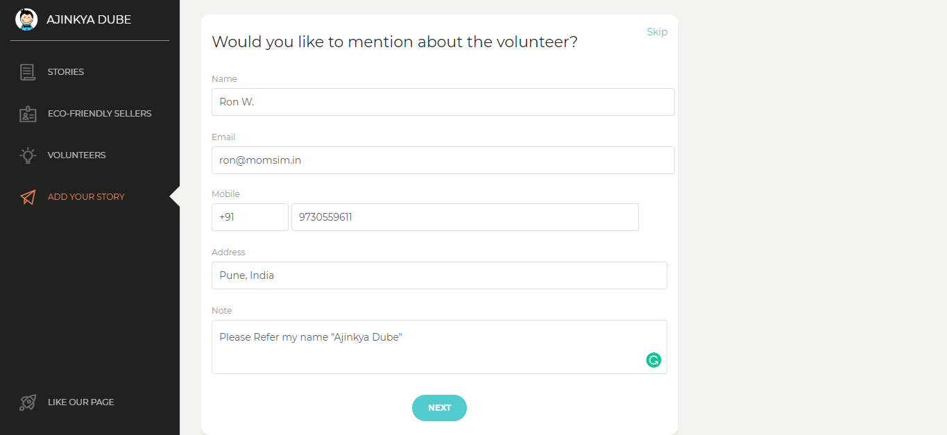Click the mobile number input field
The image size is (947, 435).
(465, 217)
